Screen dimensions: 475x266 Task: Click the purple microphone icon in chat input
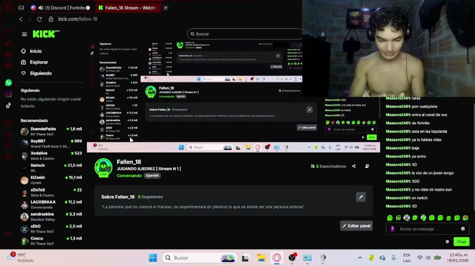pyautogui.click(x=392, y=229)
